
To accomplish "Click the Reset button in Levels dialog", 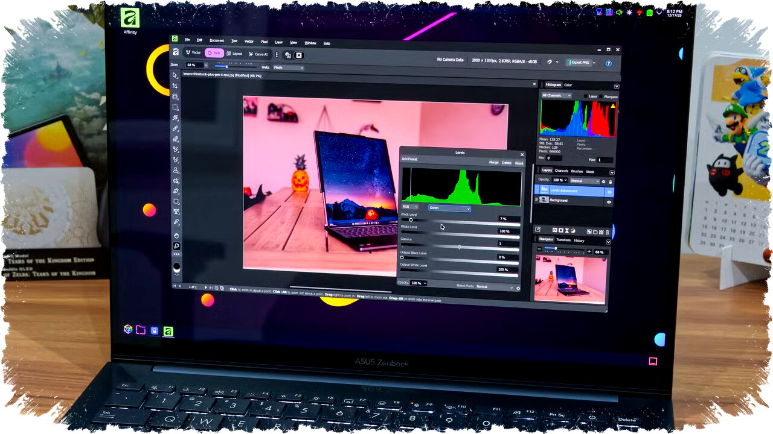I will click(x=518, y=163).
